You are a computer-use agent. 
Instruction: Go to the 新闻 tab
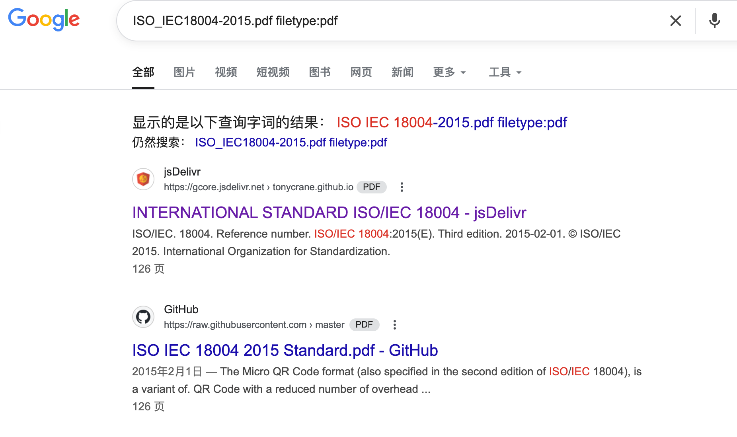coord(402,72)
